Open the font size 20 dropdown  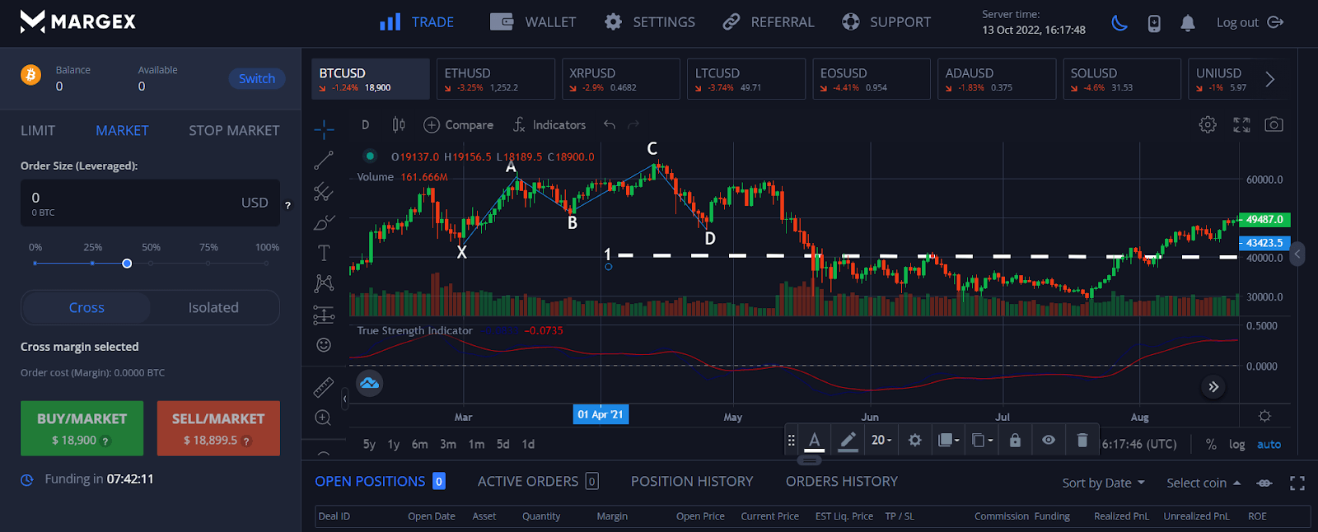pos(881,440)
